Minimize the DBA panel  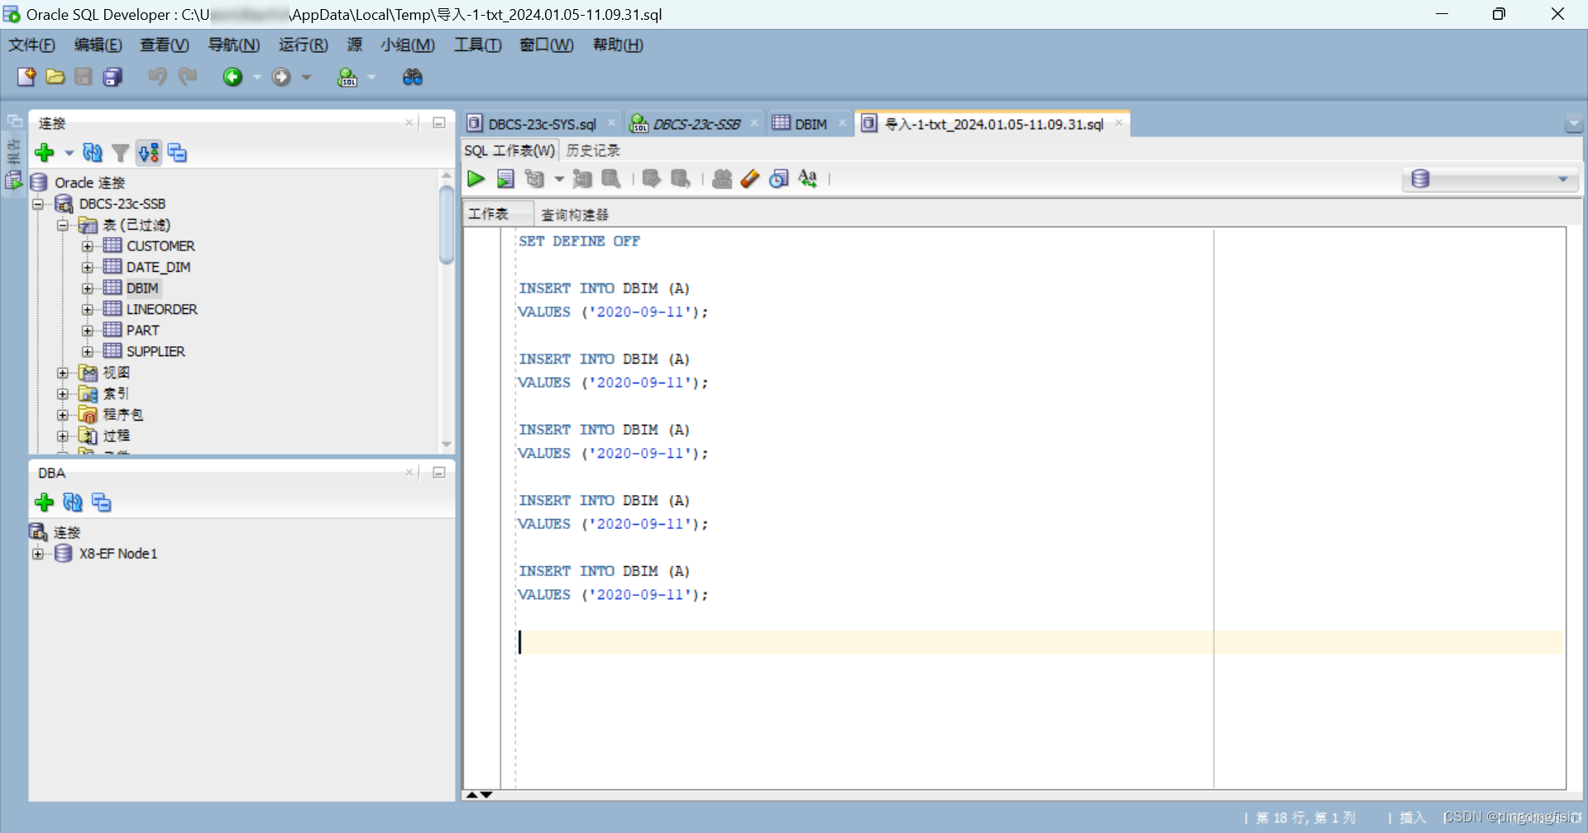pyautogui.click(x=439, y=473)
